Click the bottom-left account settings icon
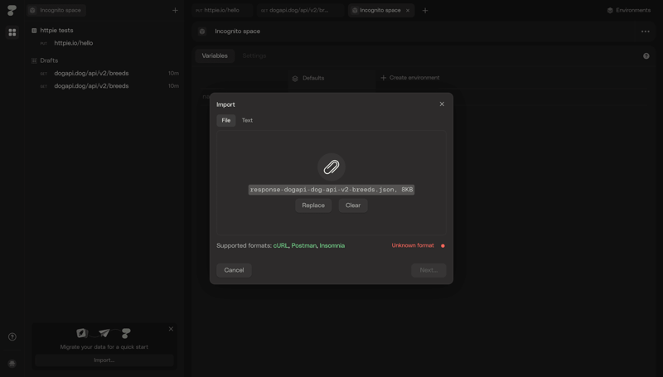 pos(12,364)
